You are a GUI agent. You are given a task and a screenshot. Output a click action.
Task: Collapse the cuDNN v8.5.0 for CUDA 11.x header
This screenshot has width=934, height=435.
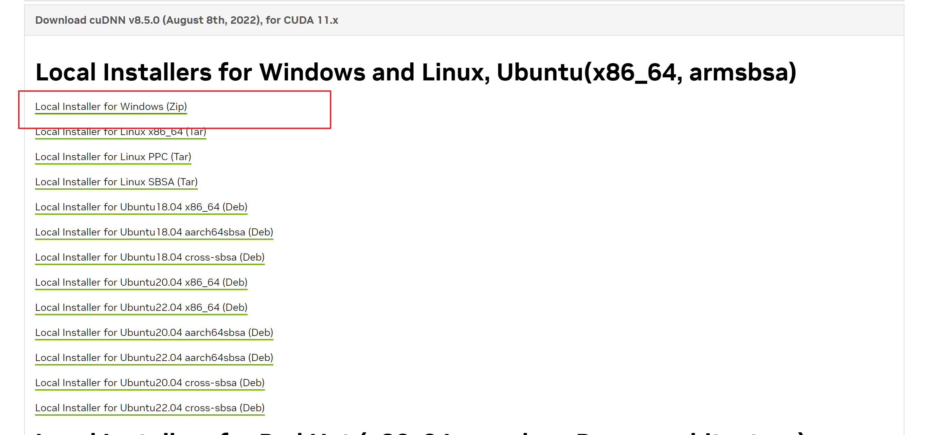click(x=464, y=20)
